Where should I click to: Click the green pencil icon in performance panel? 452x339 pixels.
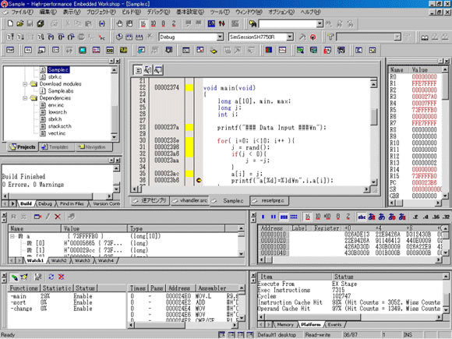(14, 277)
